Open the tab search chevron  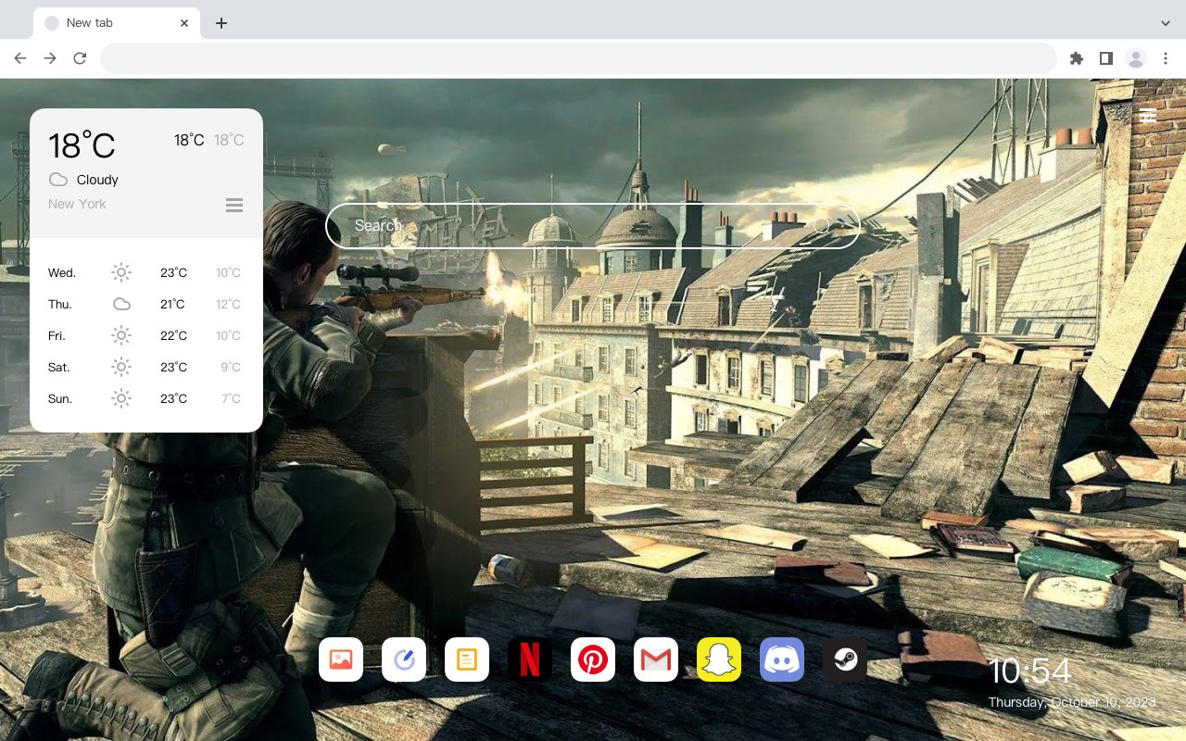tap(1166, 22)
